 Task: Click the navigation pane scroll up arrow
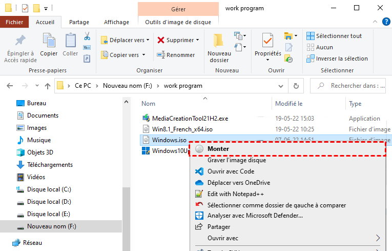pos(126,102)
